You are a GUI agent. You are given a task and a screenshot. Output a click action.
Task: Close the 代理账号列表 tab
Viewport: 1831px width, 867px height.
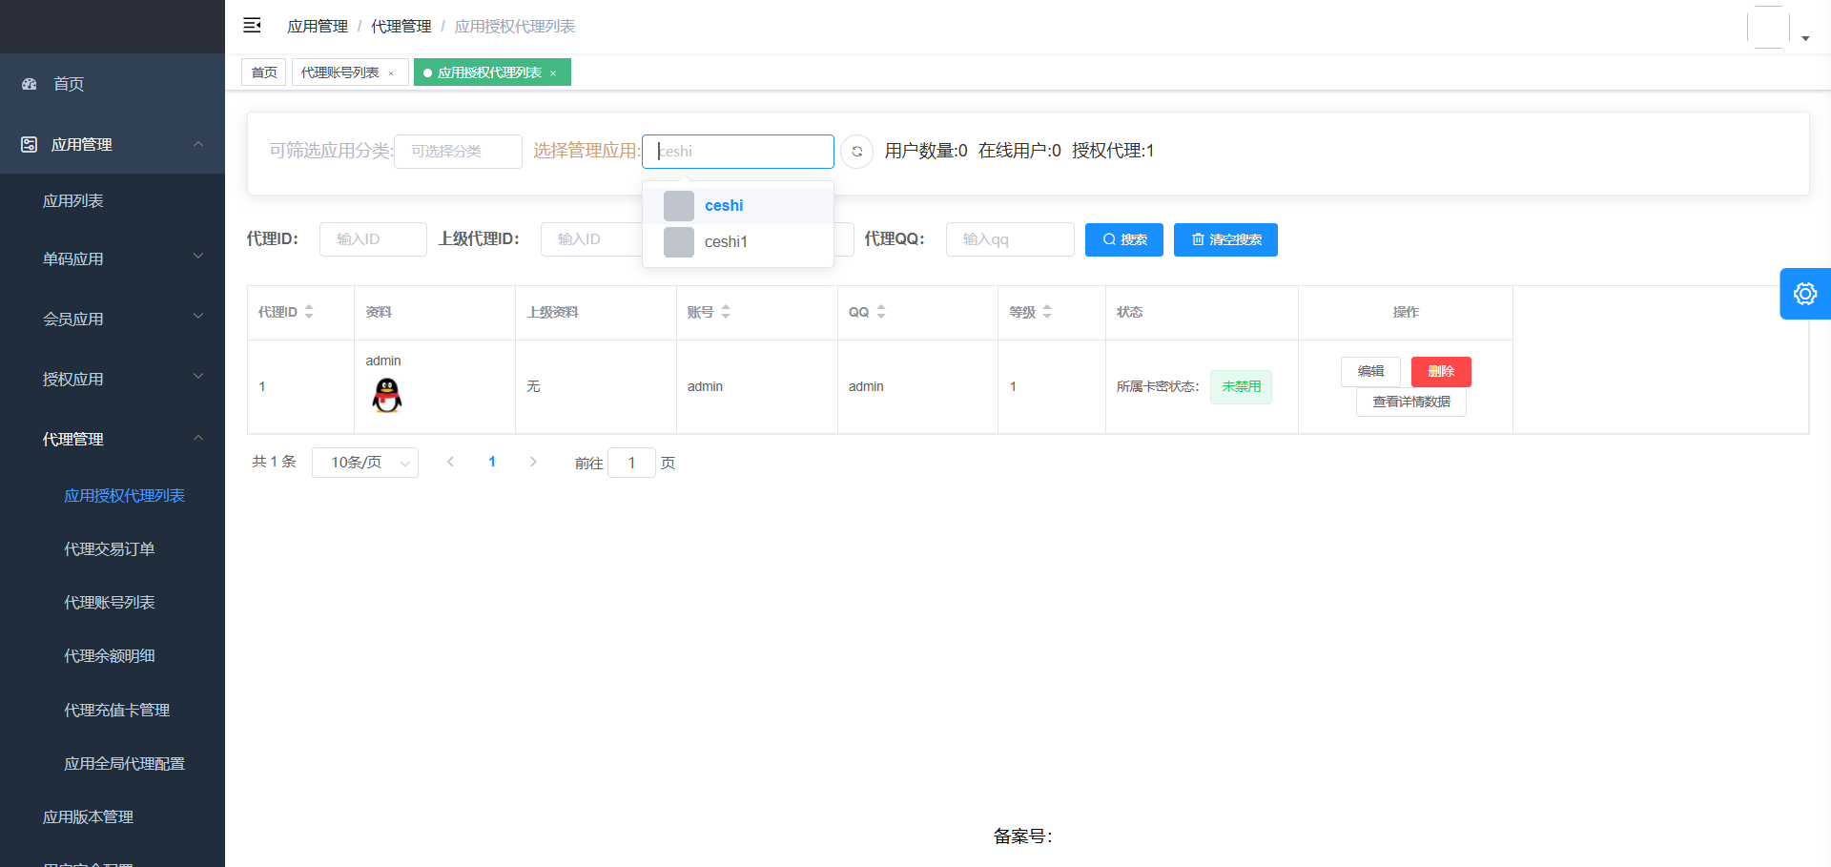click(x=391, y=73)
